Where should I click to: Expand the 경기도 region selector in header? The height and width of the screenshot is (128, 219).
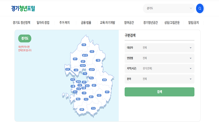click(169, 8)
